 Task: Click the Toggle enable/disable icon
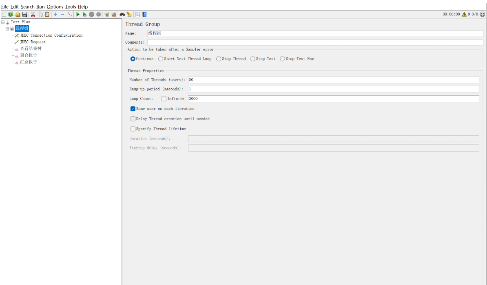(x=70, y=14)
